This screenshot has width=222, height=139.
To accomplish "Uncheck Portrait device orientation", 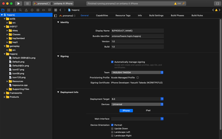I will point(112,125).
